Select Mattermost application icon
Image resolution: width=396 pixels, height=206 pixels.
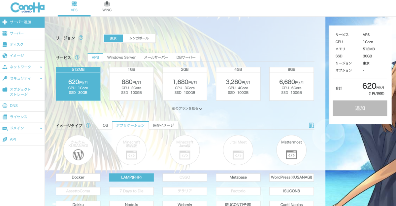click(292, 150)
